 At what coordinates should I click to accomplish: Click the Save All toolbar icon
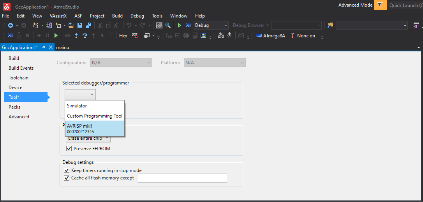(x=88, y=25)
